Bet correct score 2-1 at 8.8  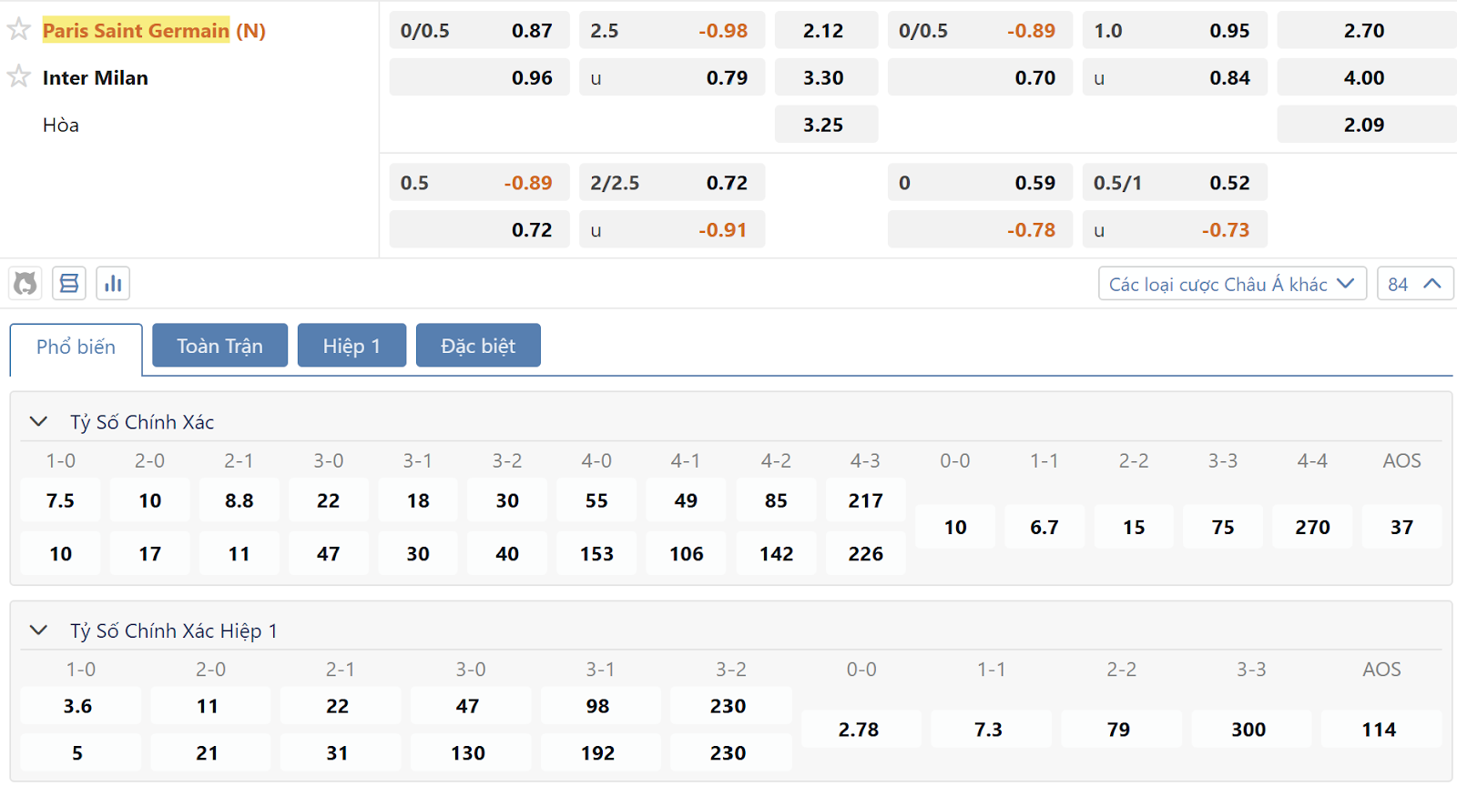tap(239, 500)
